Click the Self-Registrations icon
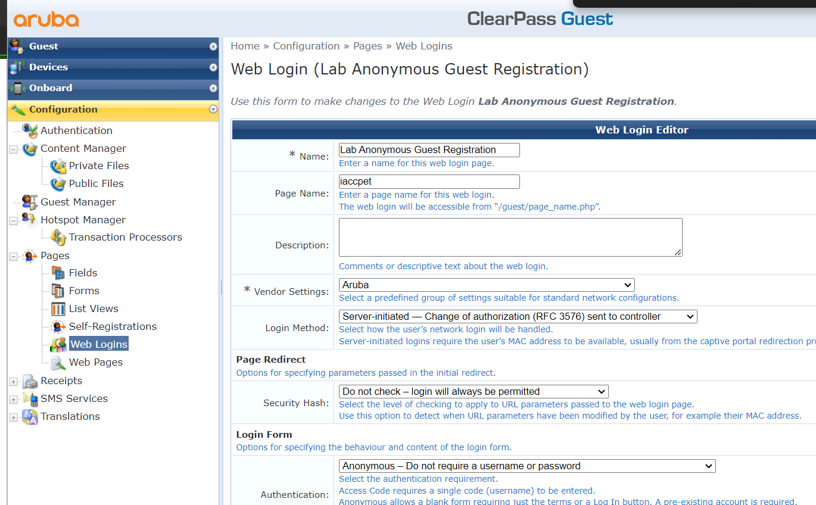 58,326
